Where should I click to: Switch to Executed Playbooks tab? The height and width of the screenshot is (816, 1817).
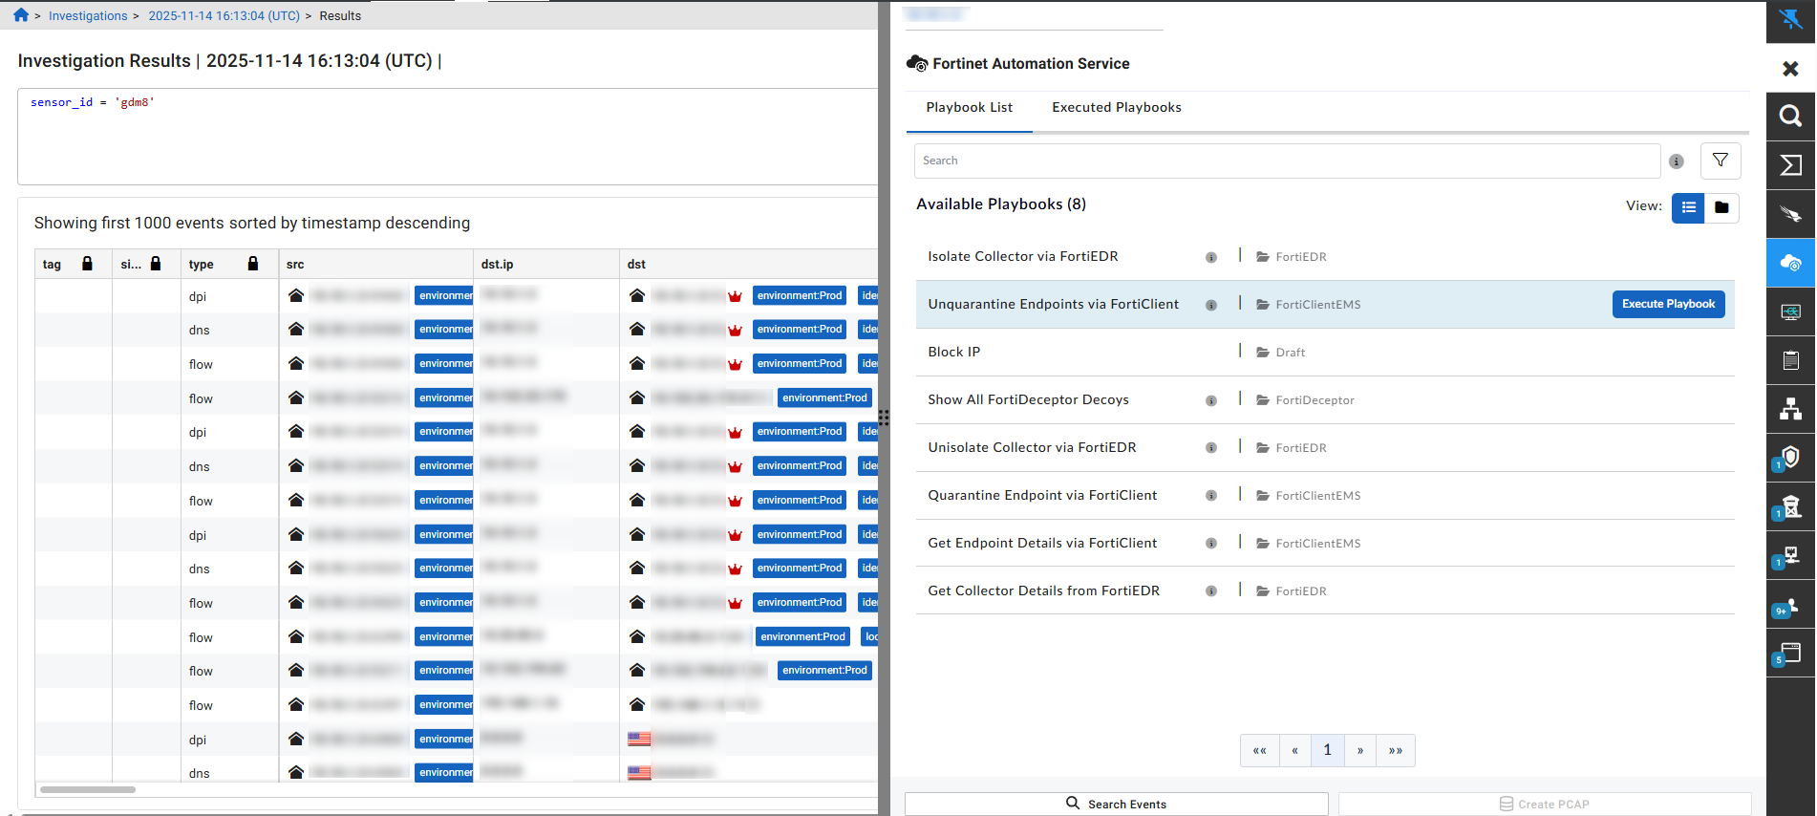[1116, 107]
